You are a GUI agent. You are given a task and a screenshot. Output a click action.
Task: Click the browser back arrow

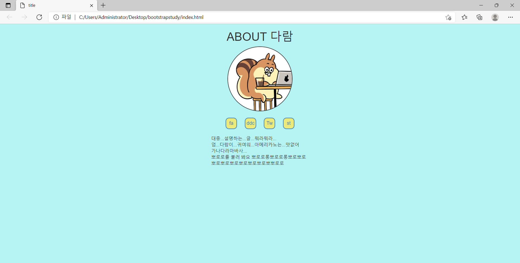coord(9,17)
